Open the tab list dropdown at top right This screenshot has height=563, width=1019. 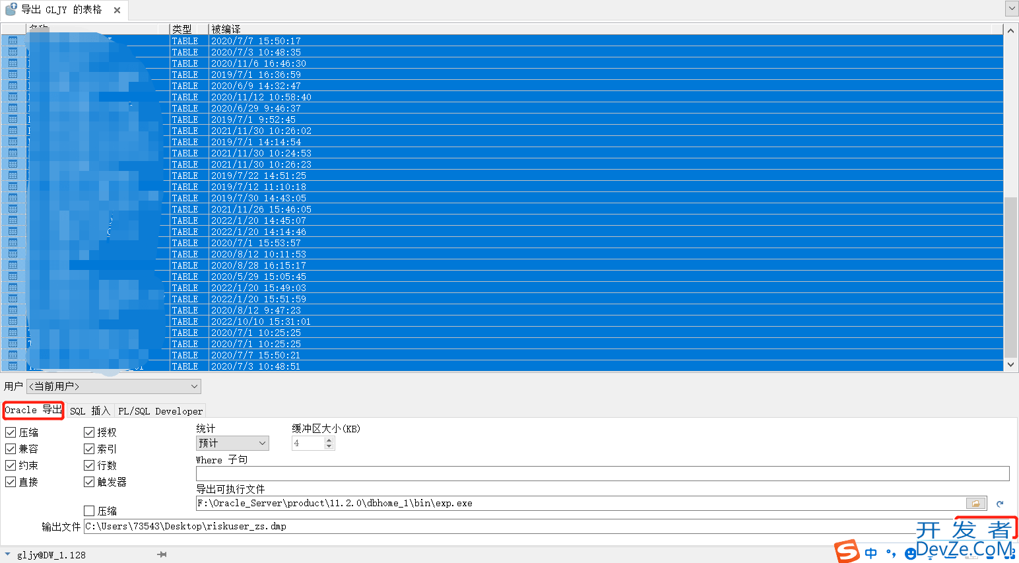[x=1011, y=8]
